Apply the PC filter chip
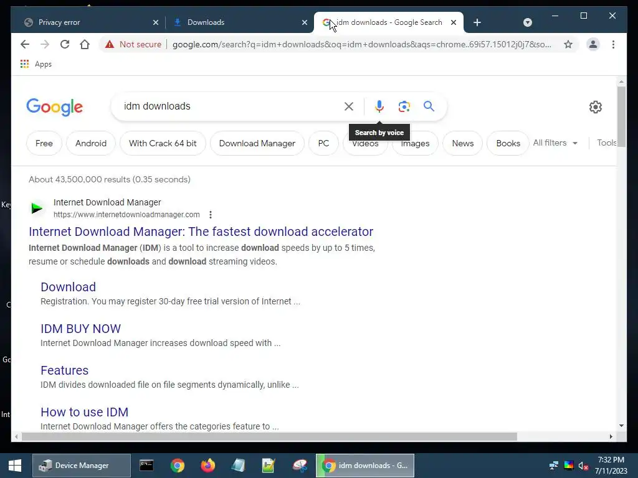Image resolution: width=638 pixels, height=478 pixels. pyautogui.click(x=323, y=143)
